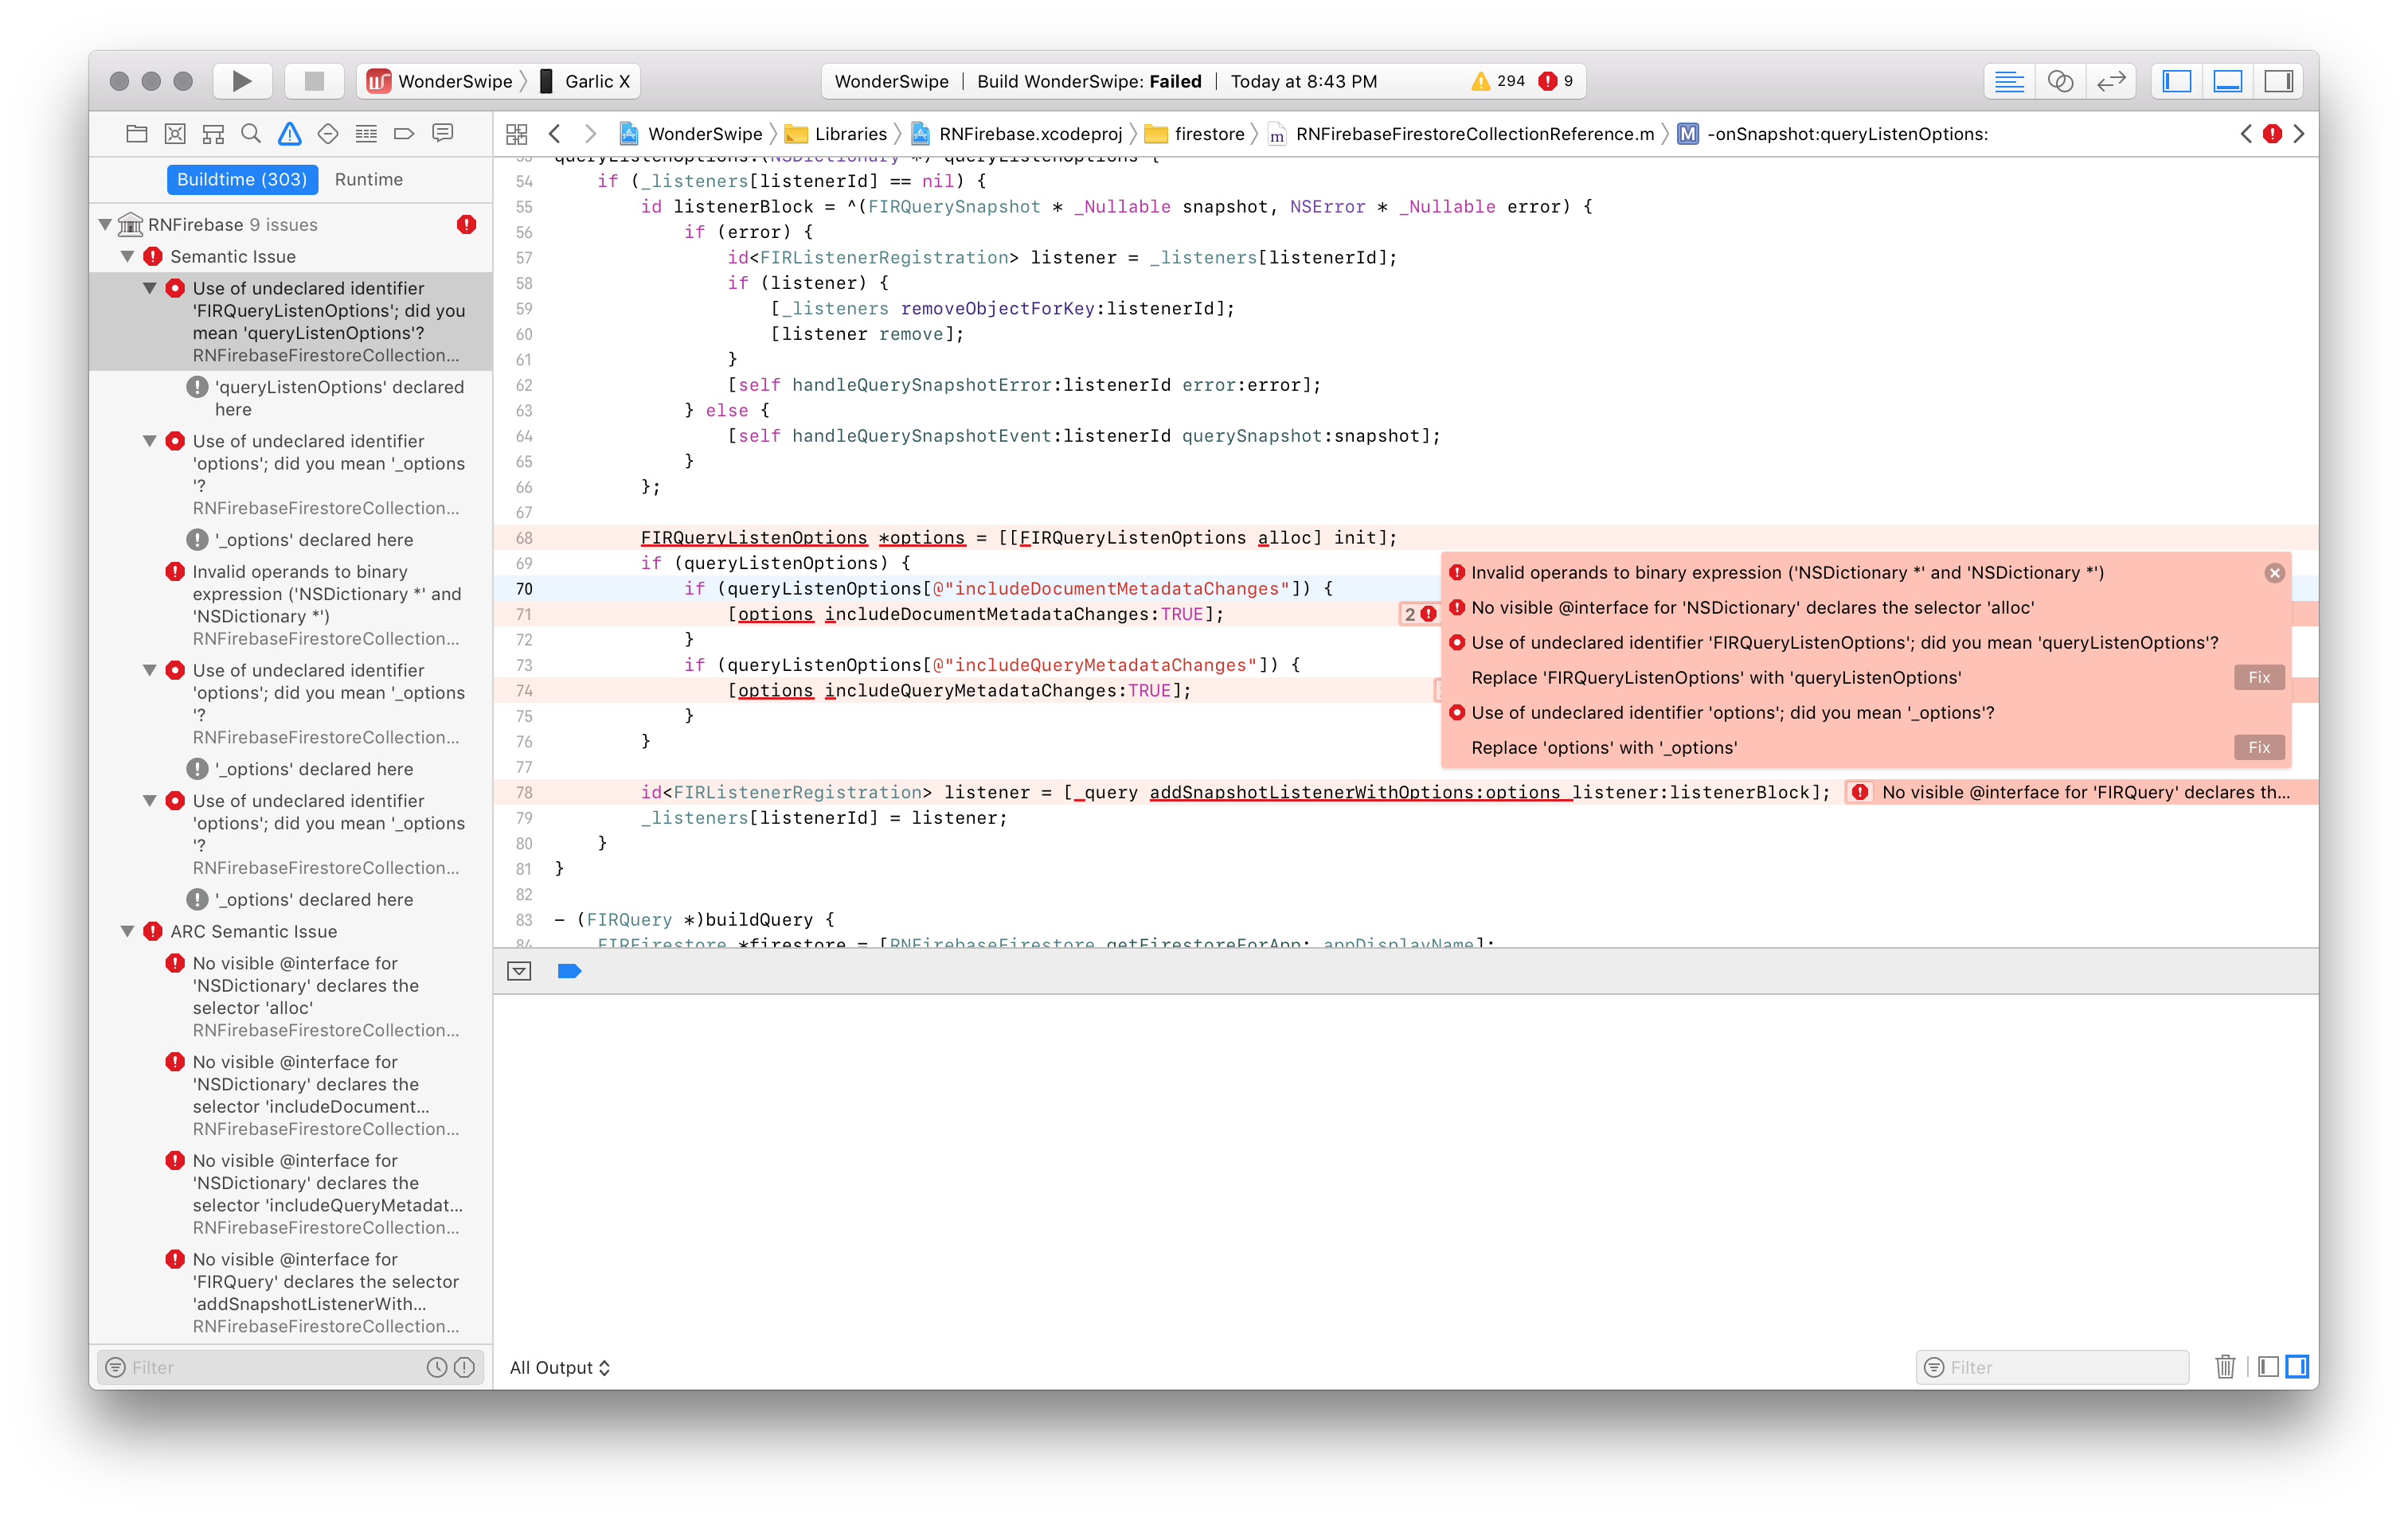Open the All Output scope dropdown
Screen dimensions: 2408x1517
click(559, 1367)
